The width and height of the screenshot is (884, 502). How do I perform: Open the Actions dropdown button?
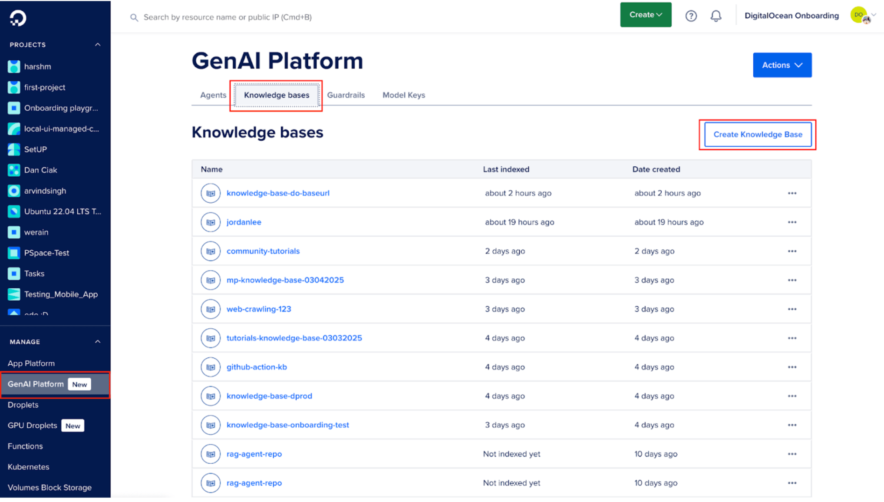point(782,65)
